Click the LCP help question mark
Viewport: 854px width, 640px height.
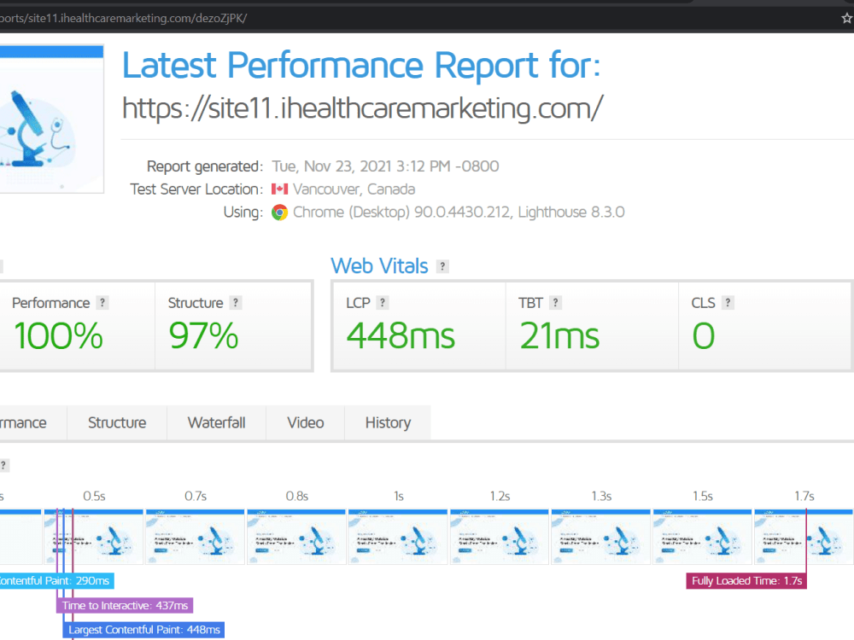point(383,303)
